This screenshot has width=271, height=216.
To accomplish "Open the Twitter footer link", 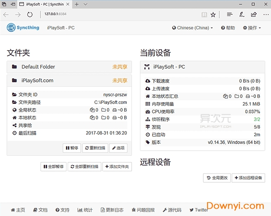I will 198,210.
